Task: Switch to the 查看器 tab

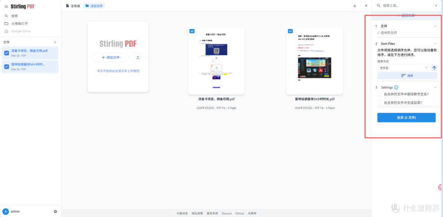Action: pos(73,6)
